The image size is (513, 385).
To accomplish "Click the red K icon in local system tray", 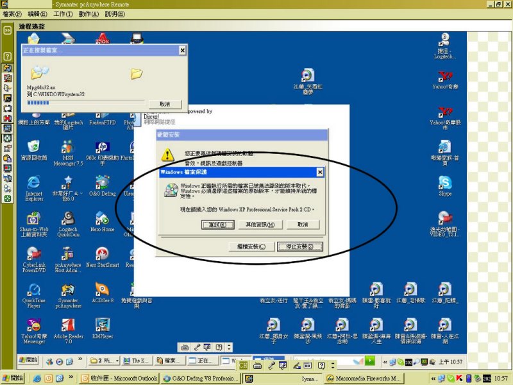I will [459, 379].
